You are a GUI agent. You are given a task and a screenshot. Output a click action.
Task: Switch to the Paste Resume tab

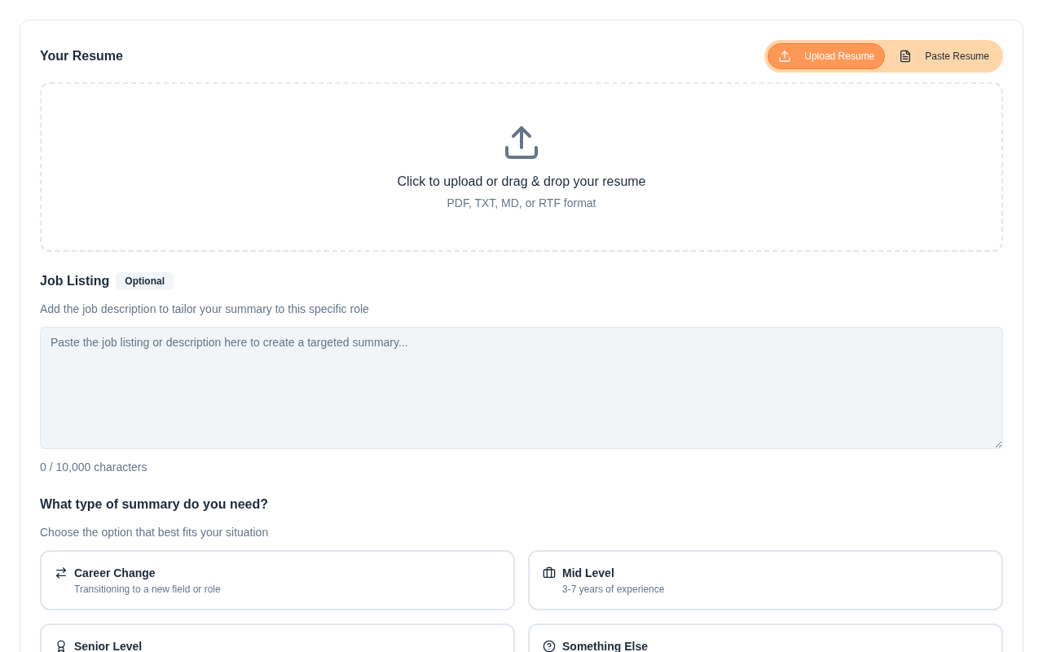point(945,56)
